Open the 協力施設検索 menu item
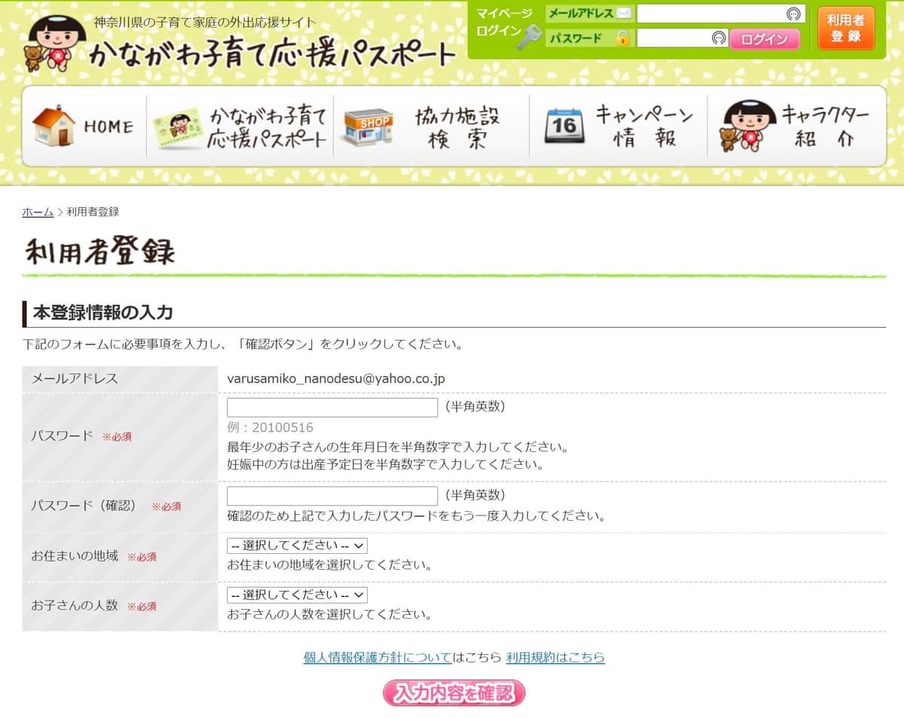This screenshot has height=719, width=904. point(457,127)
